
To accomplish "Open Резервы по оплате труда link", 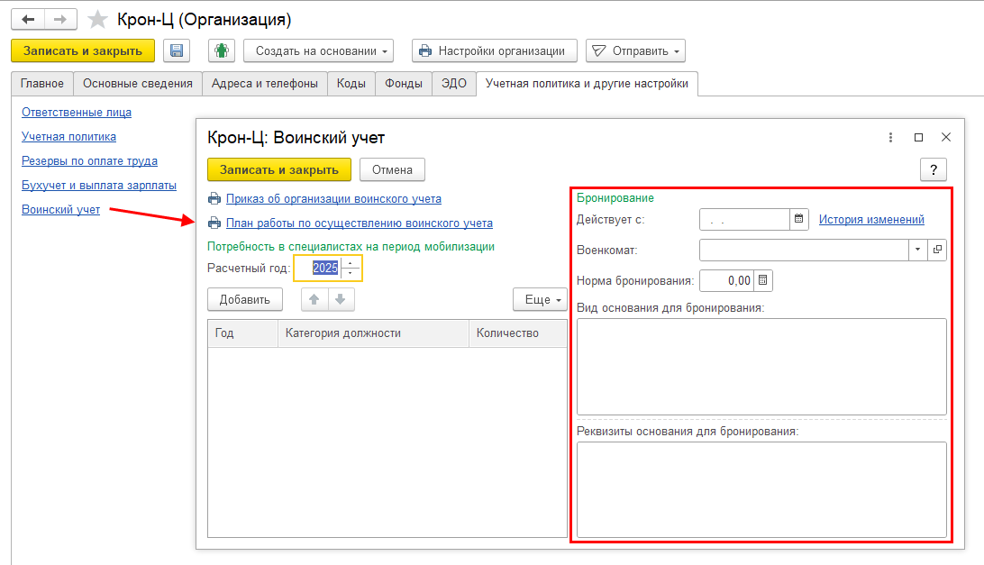I will coord(89,160).
